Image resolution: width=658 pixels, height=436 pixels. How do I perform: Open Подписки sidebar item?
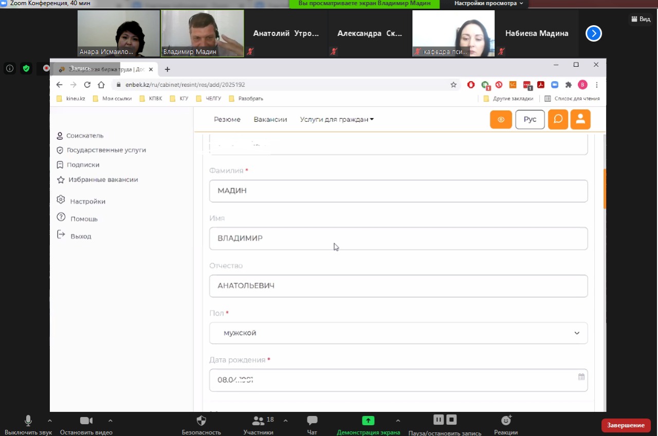click(78, 165)
